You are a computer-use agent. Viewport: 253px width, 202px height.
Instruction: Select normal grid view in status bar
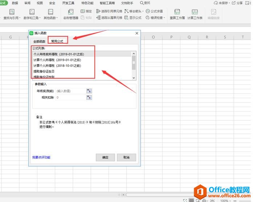[191, 201]
